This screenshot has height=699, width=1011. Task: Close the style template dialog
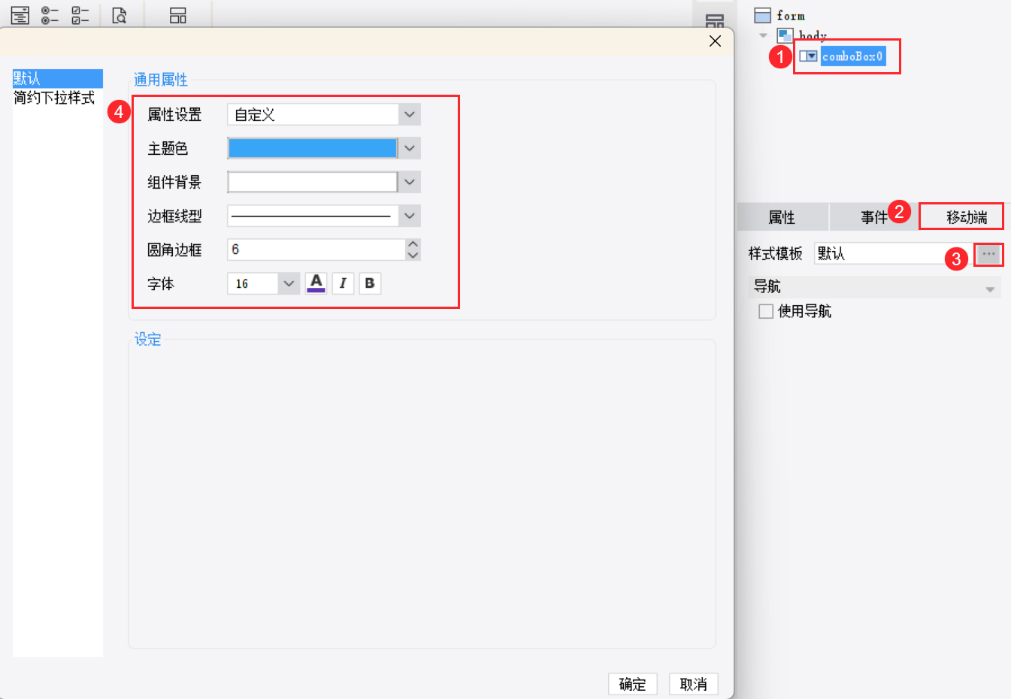click(716, 41)
